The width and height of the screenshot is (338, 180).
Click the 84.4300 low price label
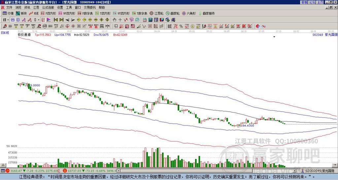[248, 125]
